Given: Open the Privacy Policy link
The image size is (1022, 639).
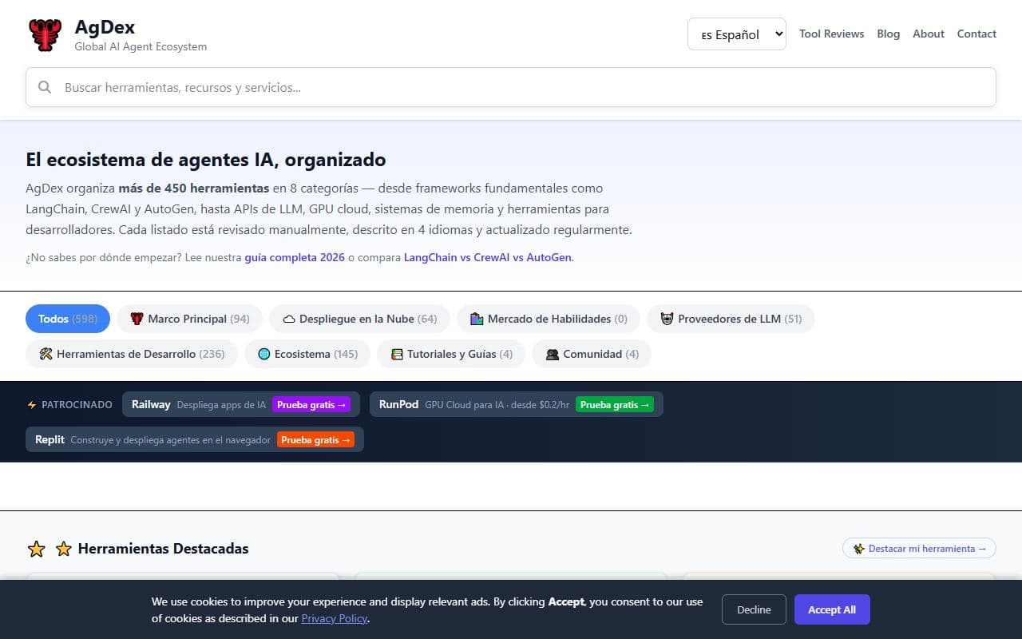Looking at the screenshot, I should tap(335, 618).
